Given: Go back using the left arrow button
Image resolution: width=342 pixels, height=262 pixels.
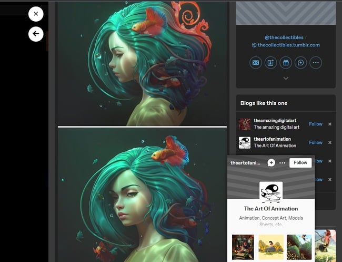Looking at the screenshot, I should point(36,34).
